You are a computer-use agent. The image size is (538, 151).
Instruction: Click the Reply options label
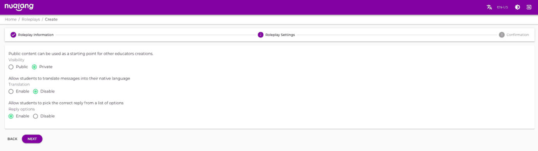point(21,109)
